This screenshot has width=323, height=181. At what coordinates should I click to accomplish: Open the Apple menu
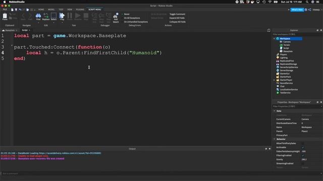(5, 2)
